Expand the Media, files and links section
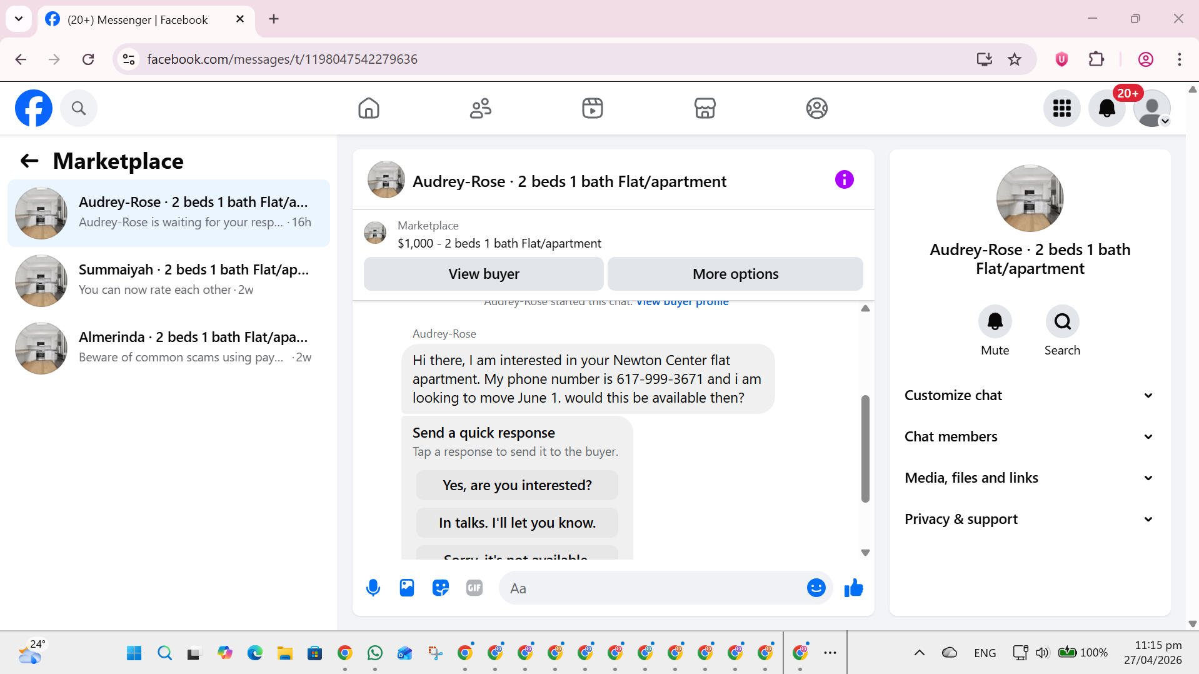This screenshot has height=674, width=1199. click(x=1029, y=478)
